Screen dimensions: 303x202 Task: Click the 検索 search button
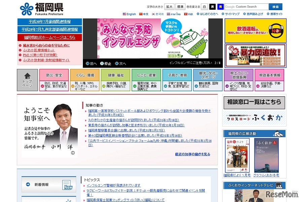pyautogui.click(x=275, y=6)
